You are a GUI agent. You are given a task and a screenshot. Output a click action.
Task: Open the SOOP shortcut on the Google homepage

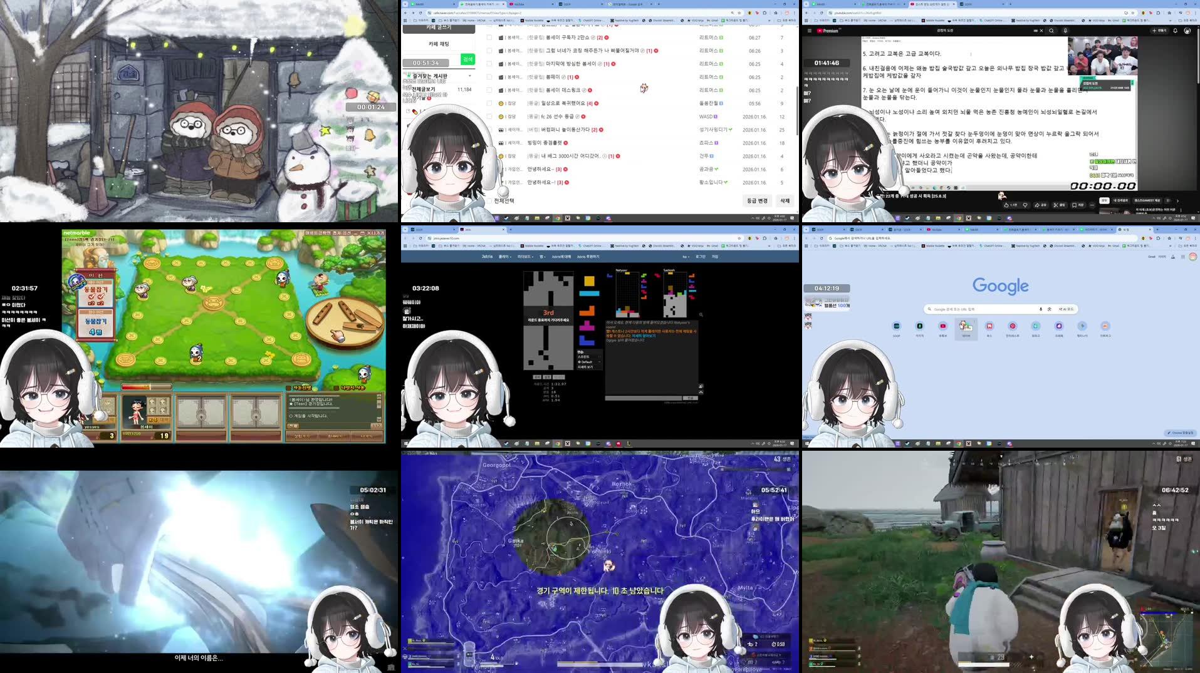click(x=897, y=325)
